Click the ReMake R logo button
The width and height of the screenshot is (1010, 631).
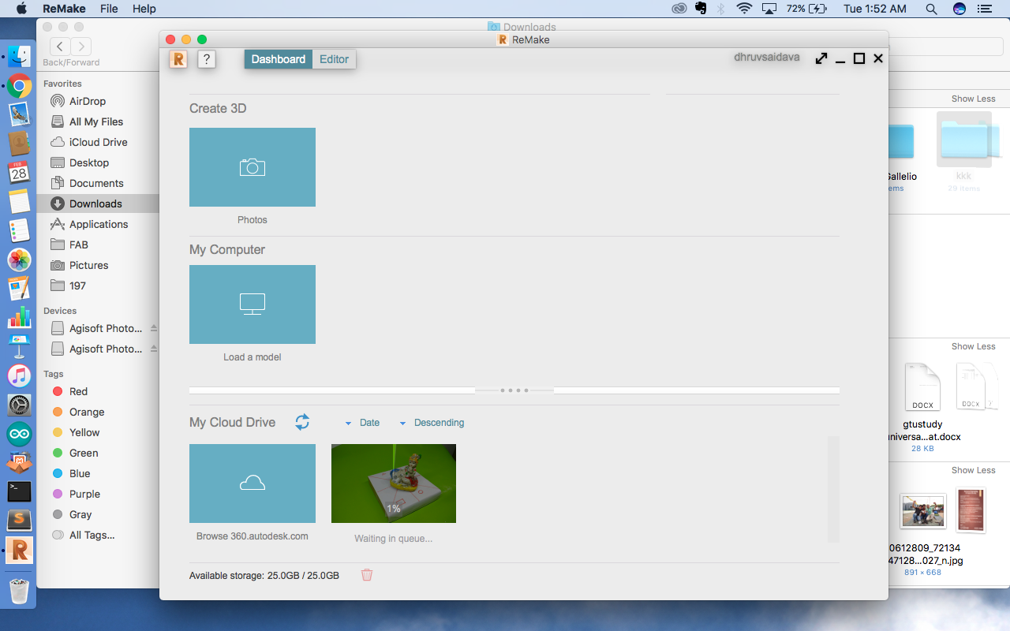pos(178,59)
